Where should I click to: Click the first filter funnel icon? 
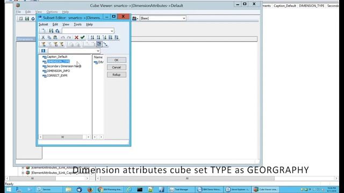point(44,44)
